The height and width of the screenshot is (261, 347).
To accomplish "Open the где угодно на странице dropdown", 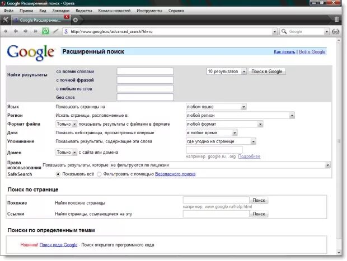I will click(x=221, y=141).
